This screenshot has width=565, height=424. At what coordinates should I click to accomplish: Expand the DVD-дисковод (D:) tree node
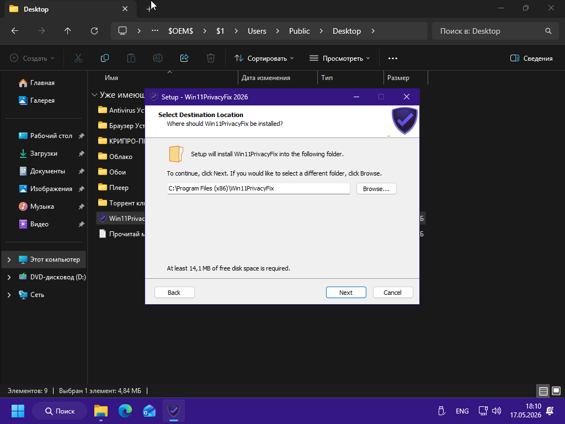(x=9, y=277)
